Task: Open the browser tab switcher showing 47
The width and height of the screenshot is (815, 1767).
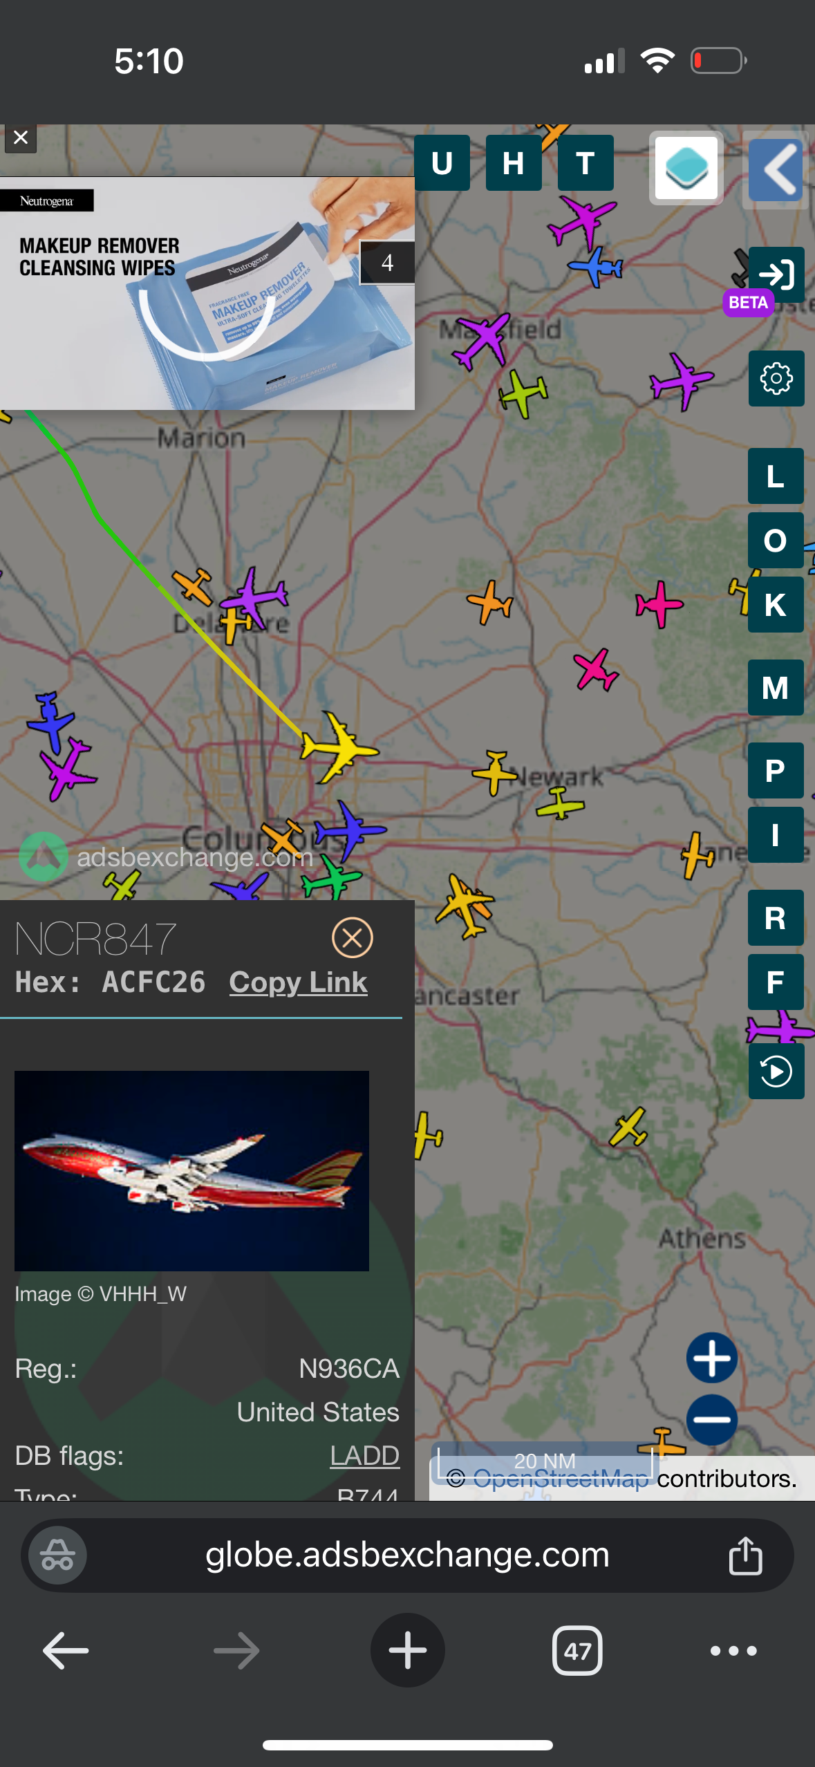Action: point(577,1651)
